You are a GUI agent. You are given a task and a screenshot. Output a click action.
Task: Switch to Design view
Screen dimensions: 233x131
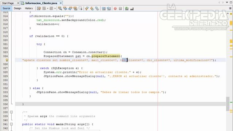pyautogui.click(x=17, y=8)
